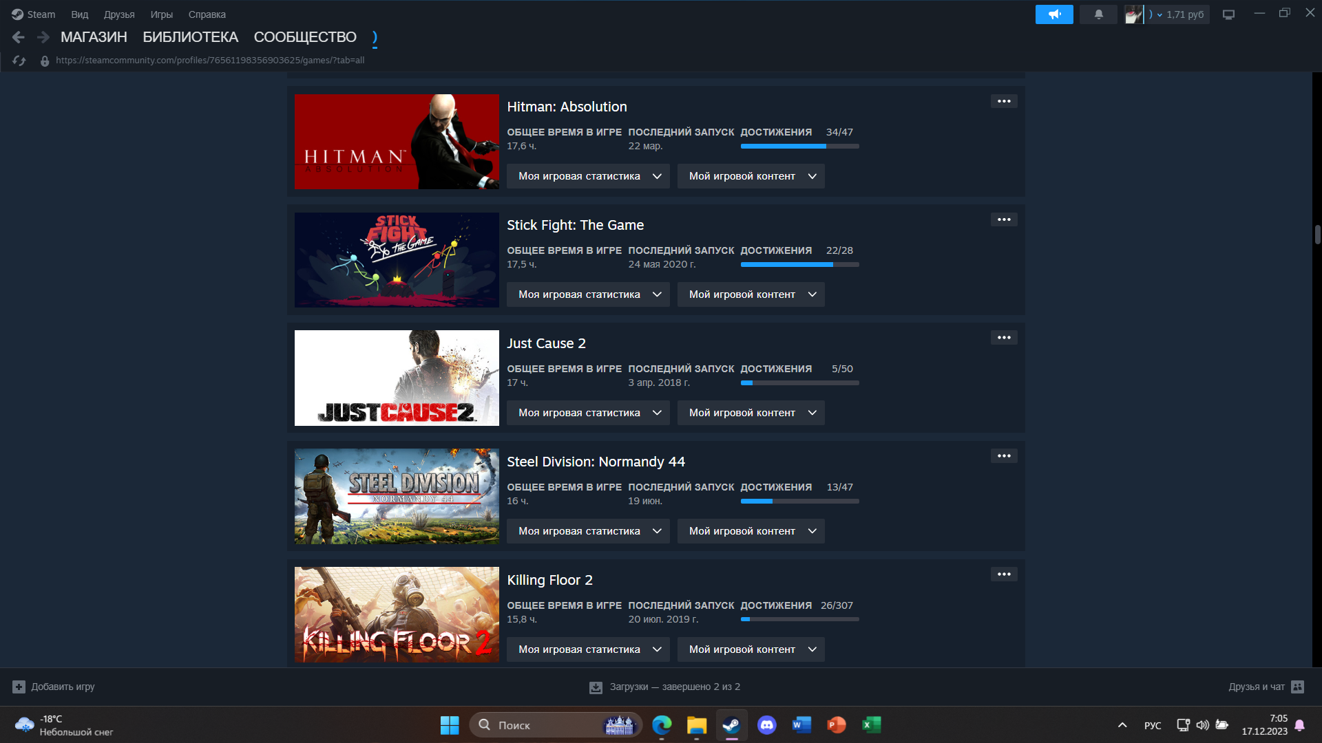Open notifications bell in Steam header
This screenshot has height=743, width=1322.
pyautogui.click(x=1098, y=14)
